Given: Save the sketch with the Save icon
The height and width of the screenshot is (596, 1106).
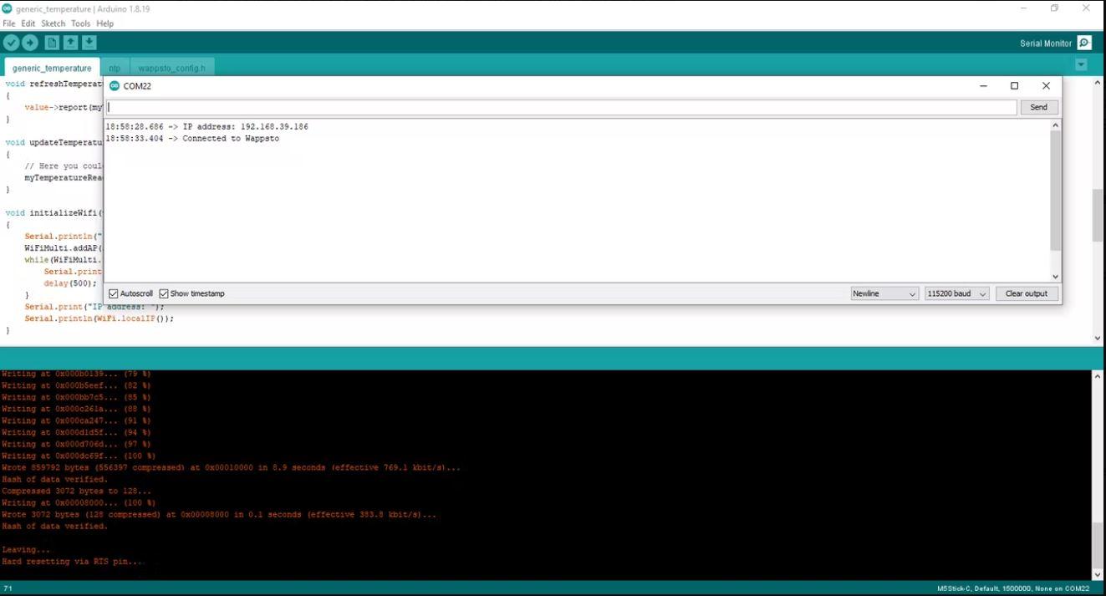Looking at the screenshot, I should click(89, 43).
